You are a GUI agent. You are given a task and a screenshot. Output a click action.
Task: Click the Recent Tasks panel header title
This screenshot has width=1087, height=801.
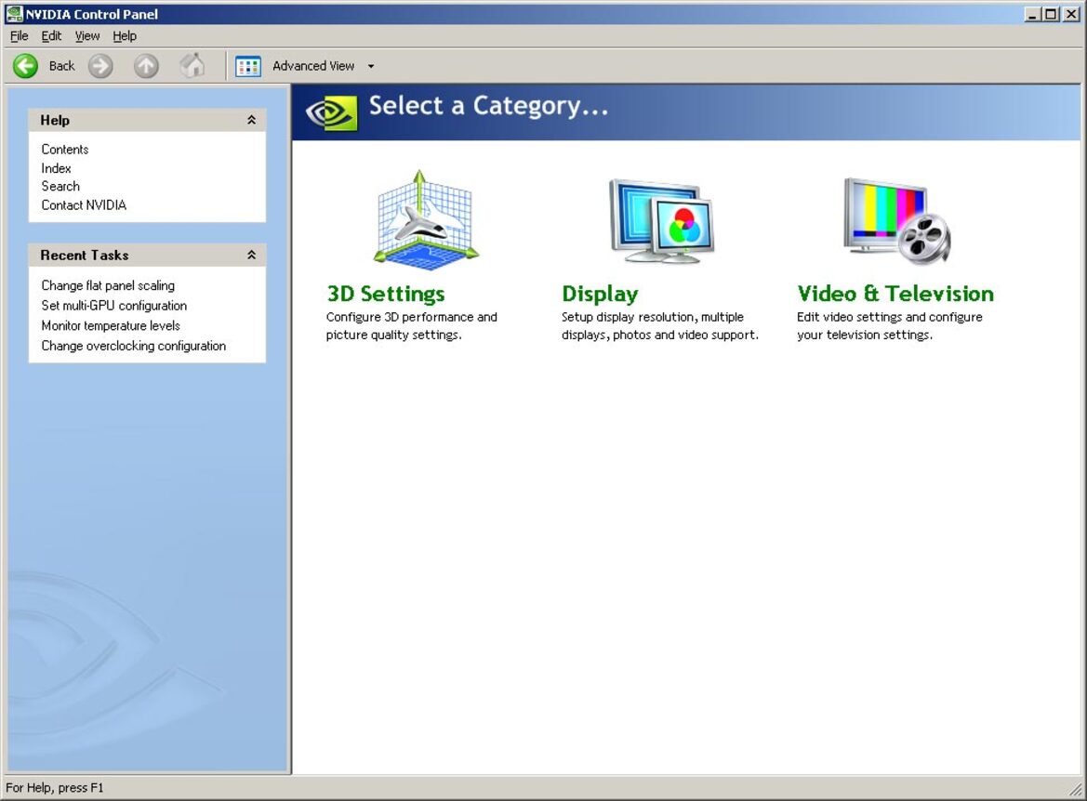pos(85,255)
